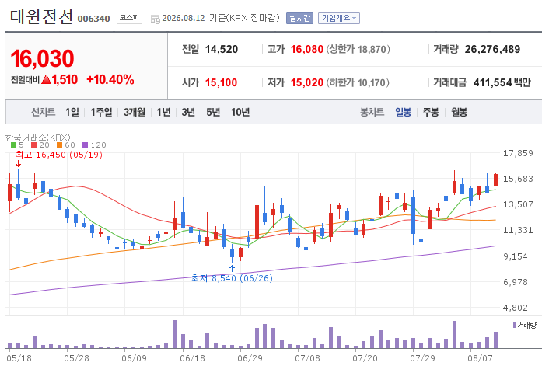This screenshot has height=366, width=542.
Task: Click the 08/07 date axis label
Action: pyautogui.click(x=480, y=358)
